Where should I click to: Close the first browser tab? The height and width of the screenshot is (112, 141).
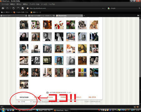click(26, 16)
